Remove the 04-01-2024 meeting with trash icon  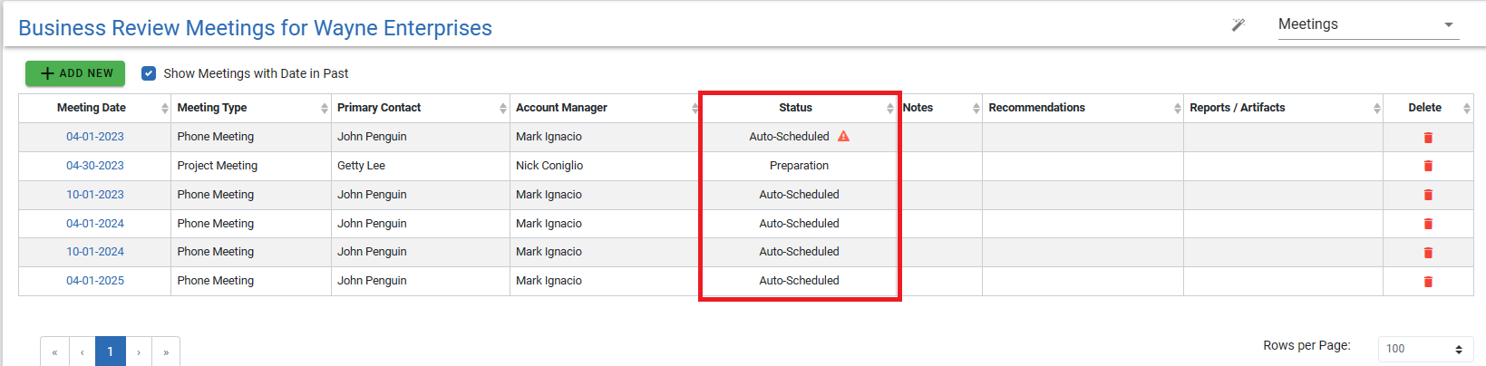[1428, 224]
